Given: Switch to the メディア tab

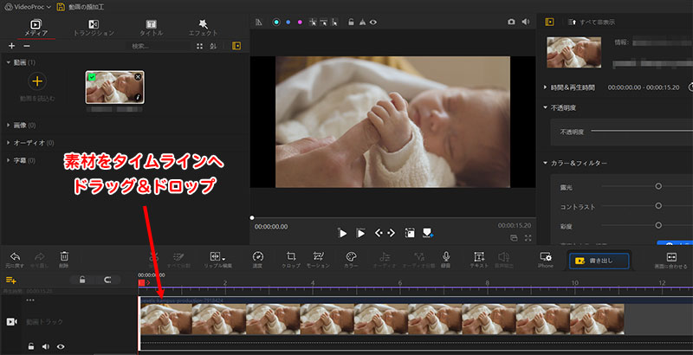Looking at the screenshot, I should pyautogui.click(x=36, y=28).
